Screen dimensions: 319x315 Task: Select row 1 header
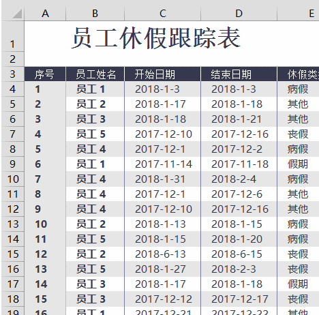click(13, 36)
